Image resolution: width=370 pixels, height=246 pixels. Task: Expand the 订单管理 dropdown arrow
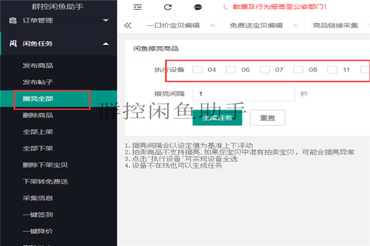106,20
